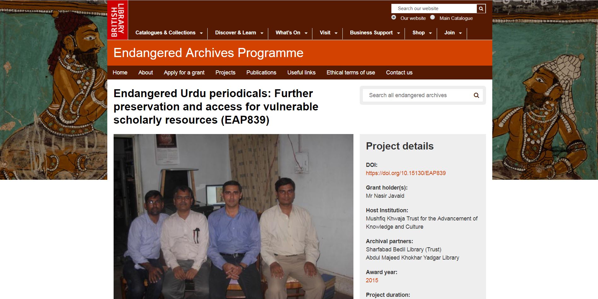Expand the Join dropdown
Viewport: 598px width, 299px height.
pyautogui.click(x=453, y=33)
